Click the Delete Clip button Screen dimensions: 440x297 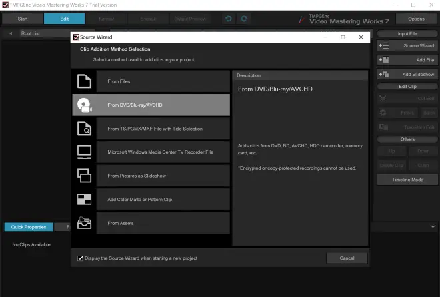coord(392,166)
